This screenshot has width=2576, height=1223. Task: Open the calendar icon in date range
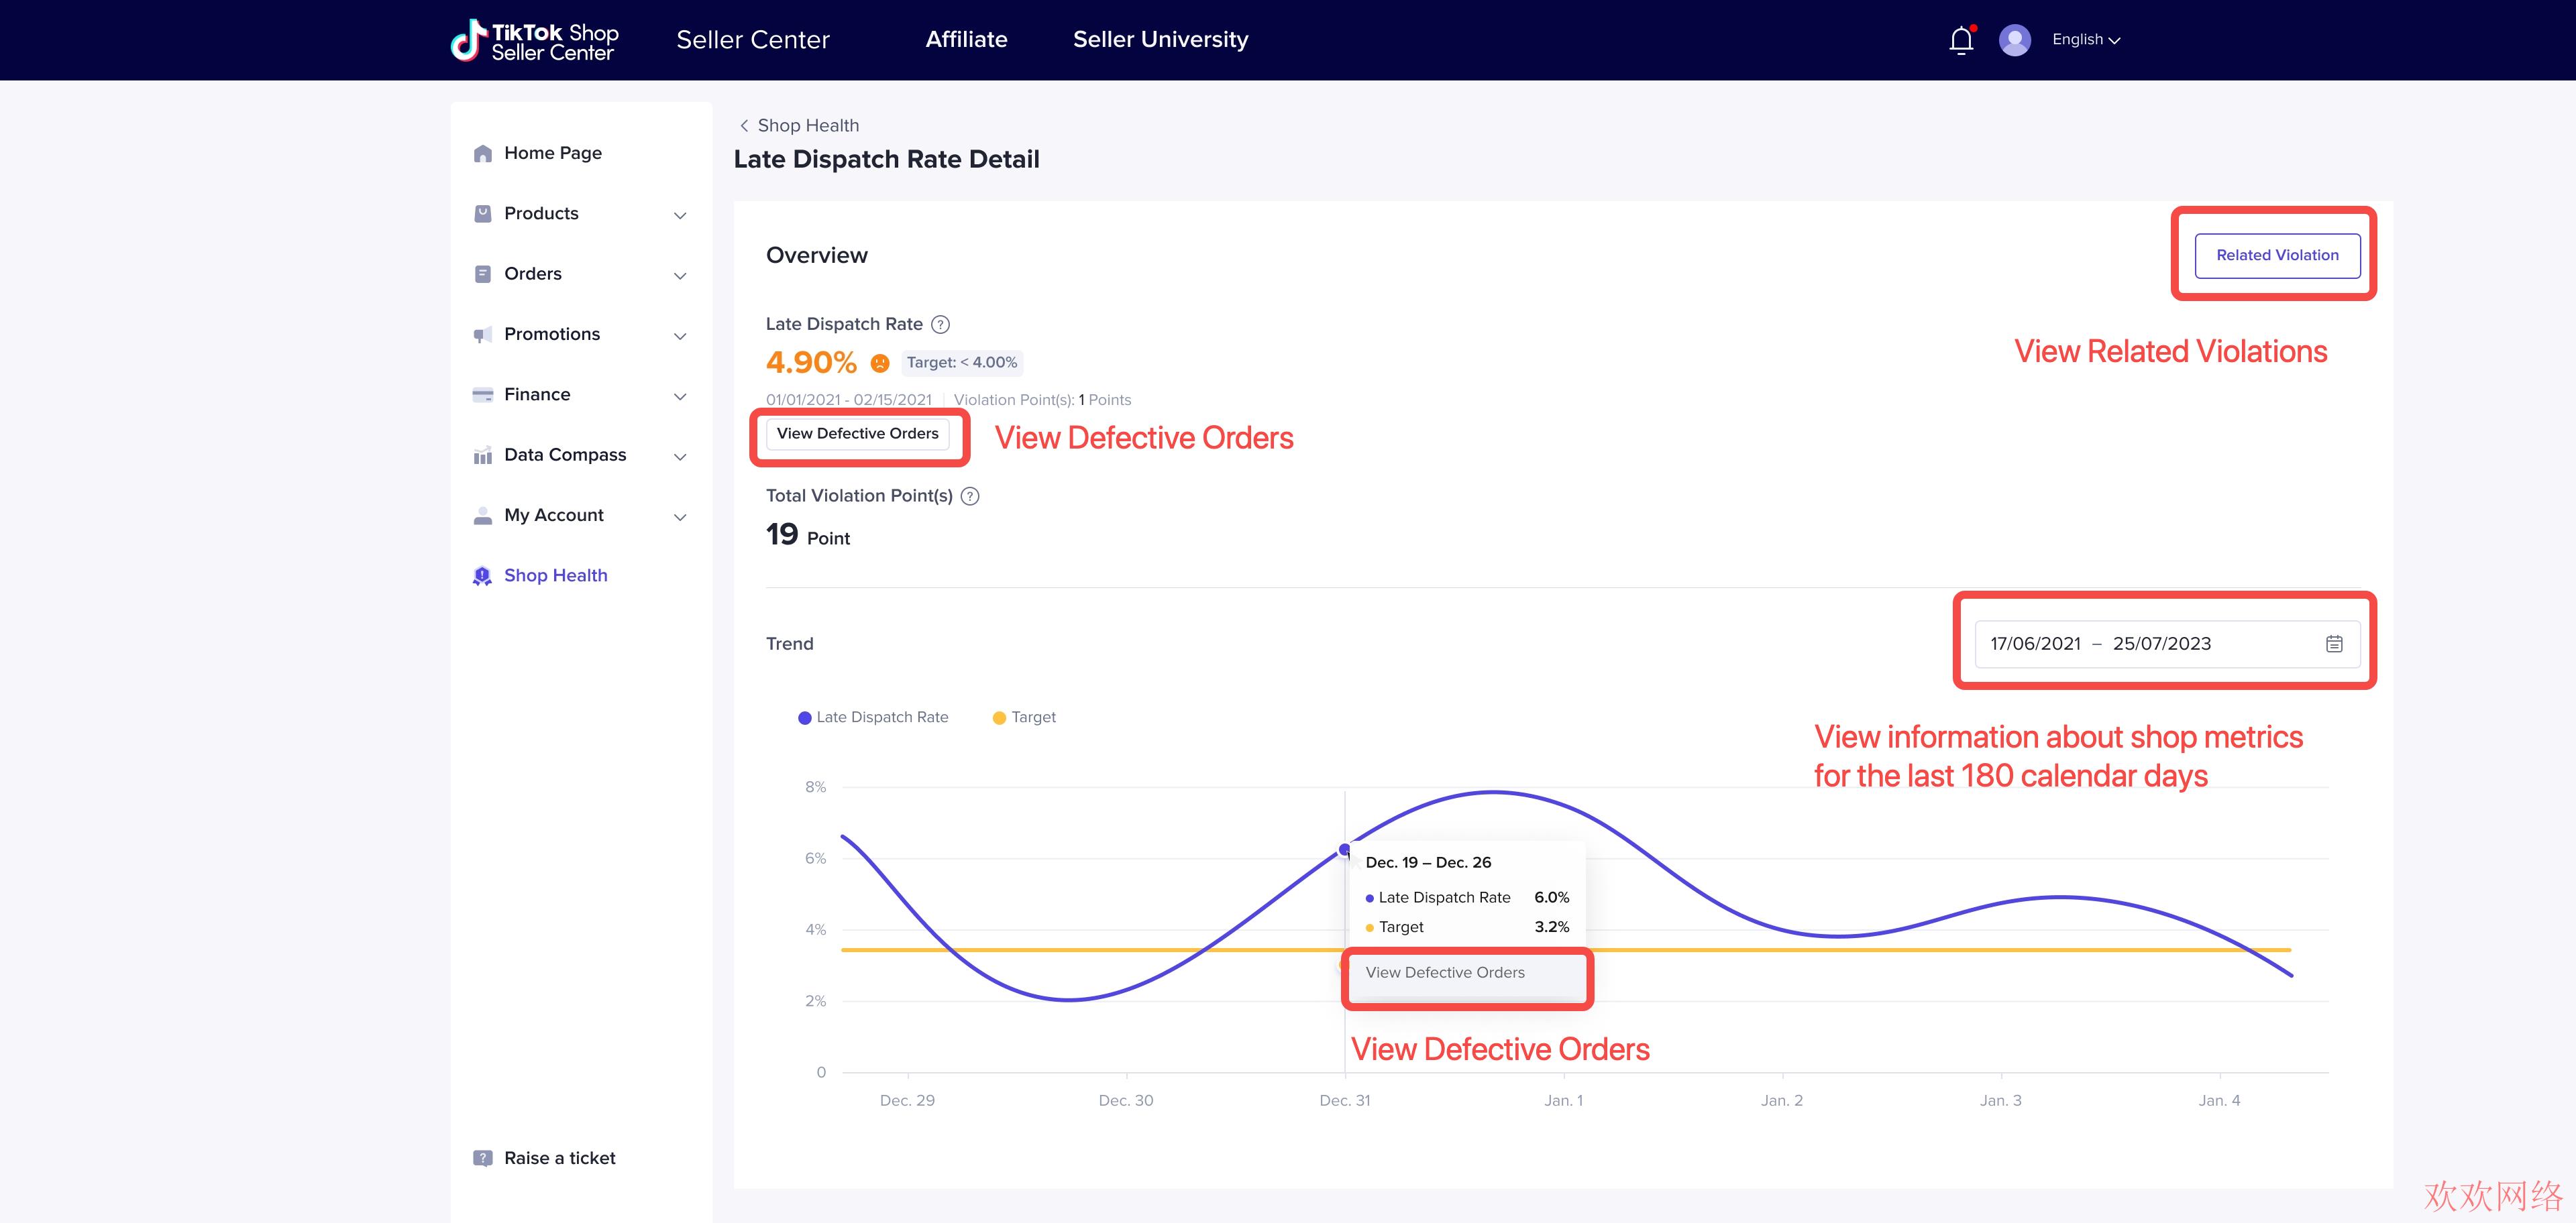(x=2334, y=644)
